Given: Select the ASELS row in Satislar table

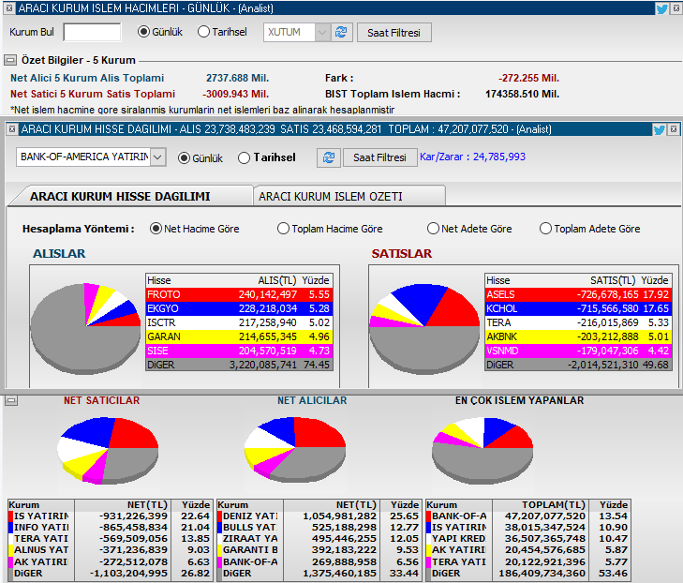Looking at the screenshot, I should point(578,294).
